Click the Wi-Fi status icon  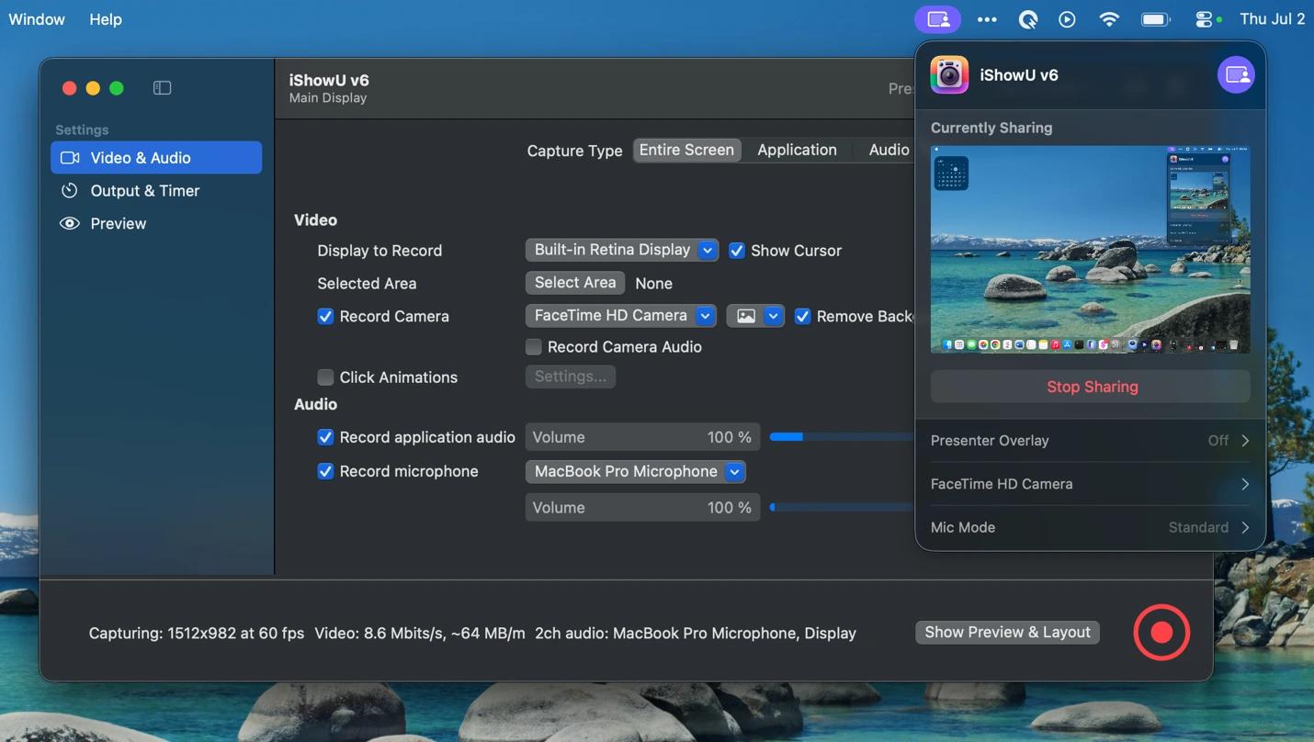[1109, 19]
